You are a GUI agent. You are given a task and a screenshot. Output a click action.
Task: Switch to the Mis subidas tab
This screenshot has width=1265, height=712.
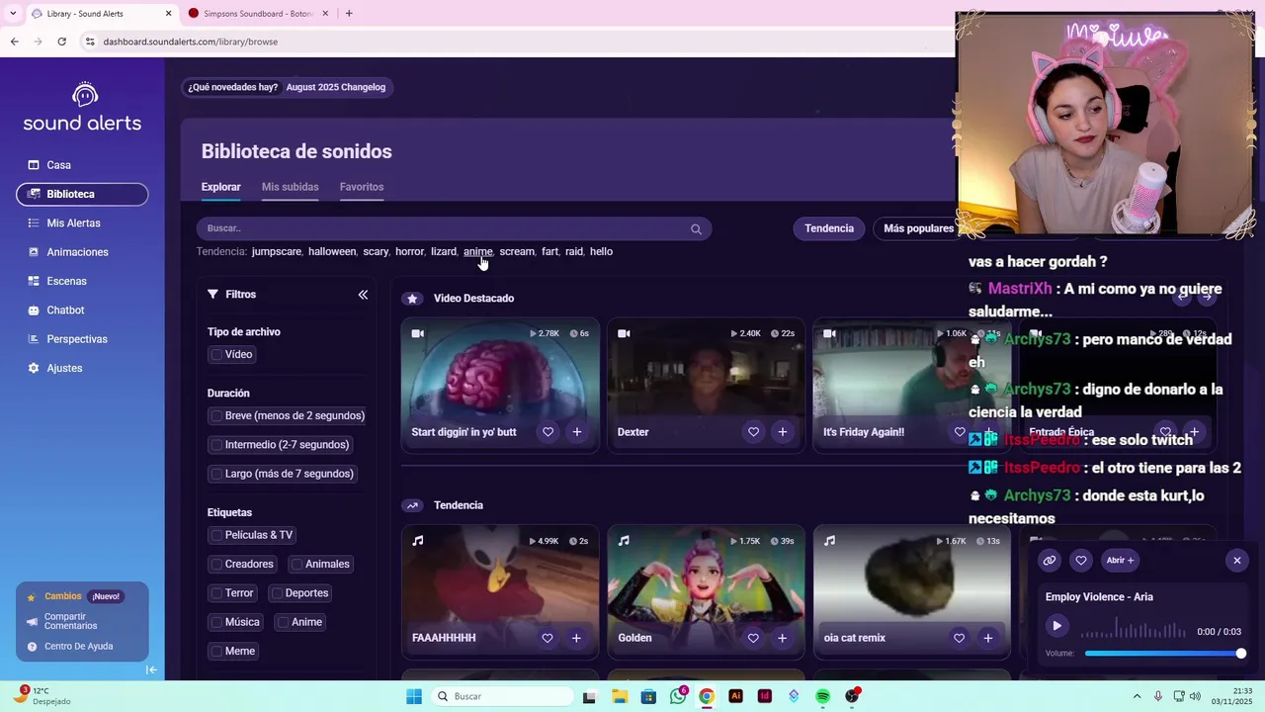(290, 187)
